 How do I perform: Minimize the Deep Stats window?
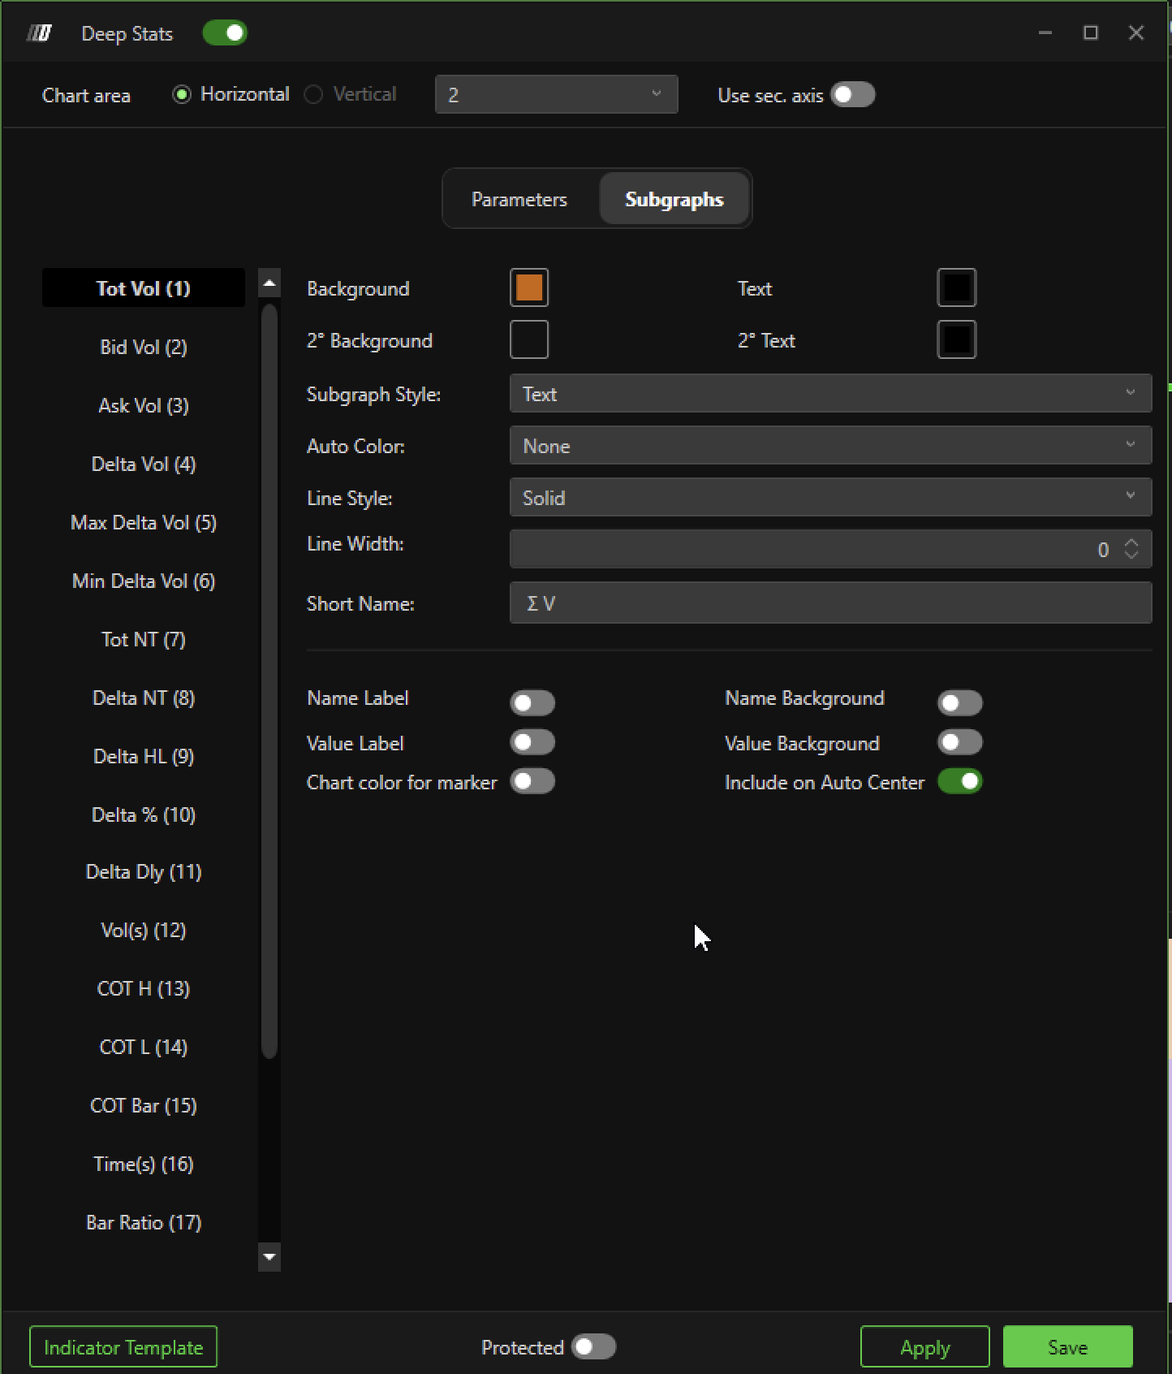[1045, 32]
